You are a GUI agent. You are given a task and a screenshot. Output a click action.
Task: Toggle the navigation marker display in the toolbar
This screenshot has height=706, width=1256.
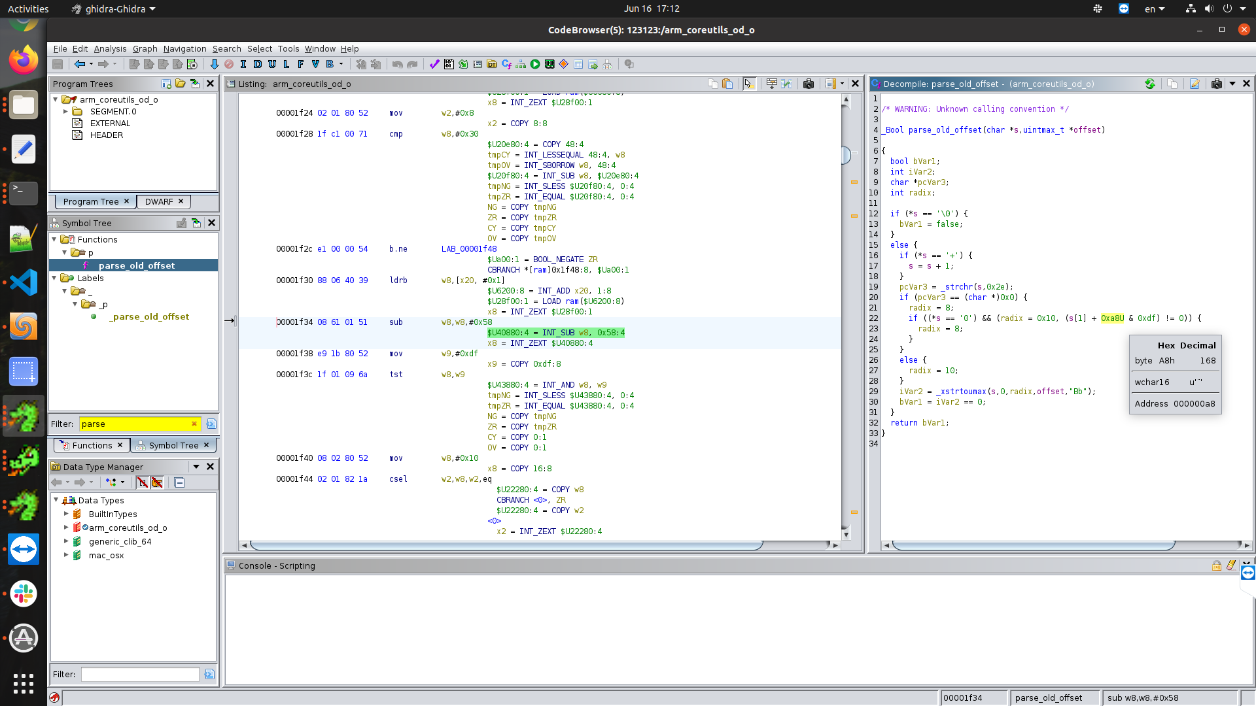pos(831,84)
